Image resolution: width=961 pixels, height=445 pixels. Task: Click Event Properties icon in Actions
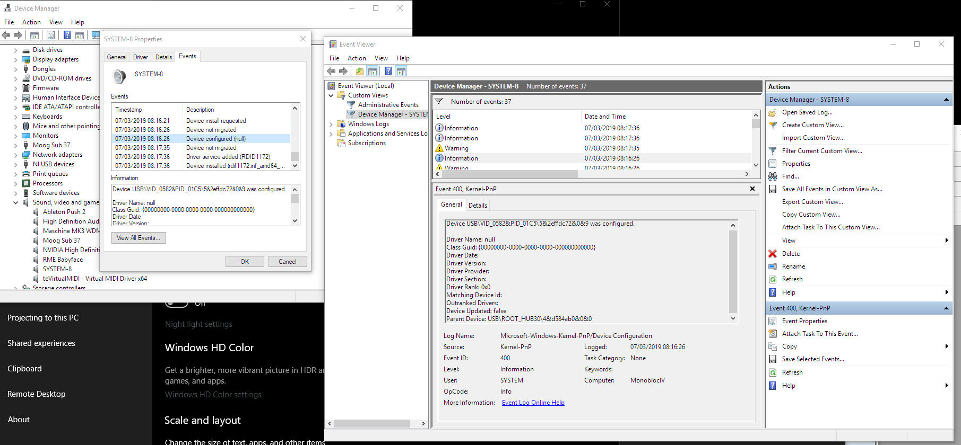[773, 321]
